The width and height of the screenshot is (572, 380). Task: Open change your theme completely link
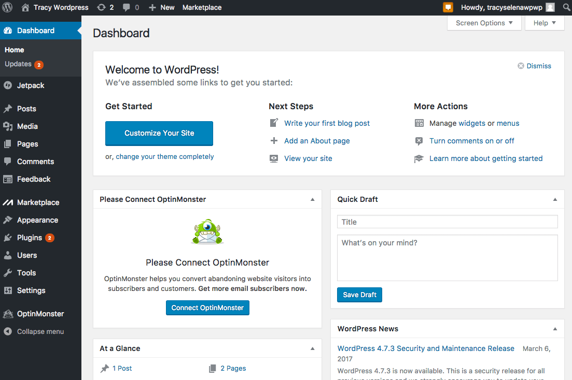coord(165,157)
